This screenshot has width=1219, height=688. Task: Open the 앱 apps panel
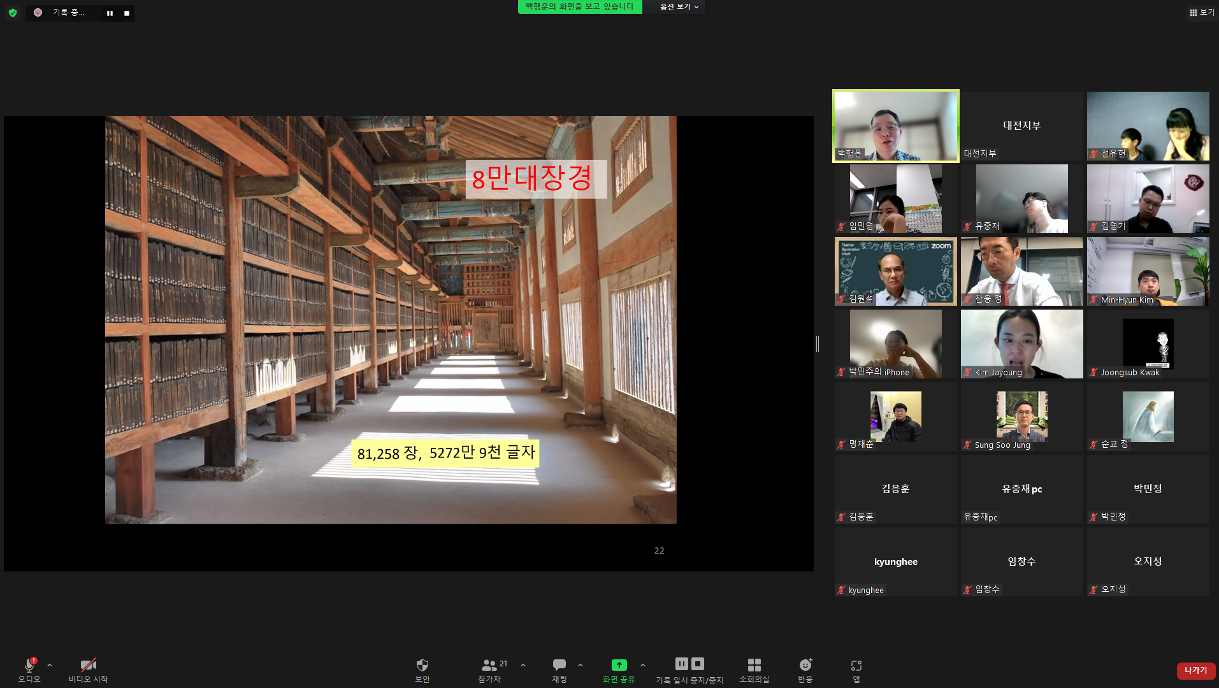coord(856,670)
